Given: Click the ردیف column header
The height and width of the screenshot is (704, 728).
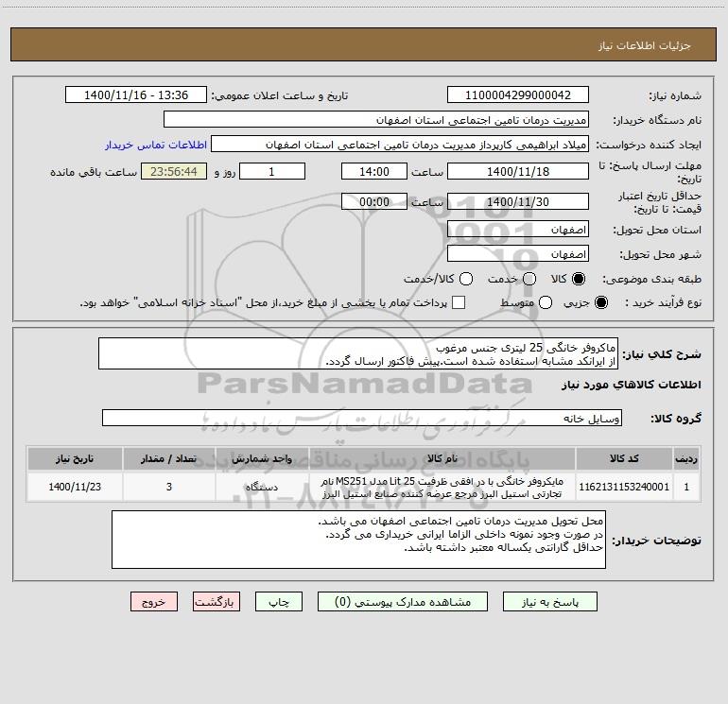Looking at the screenshot, I should [686, 459].
